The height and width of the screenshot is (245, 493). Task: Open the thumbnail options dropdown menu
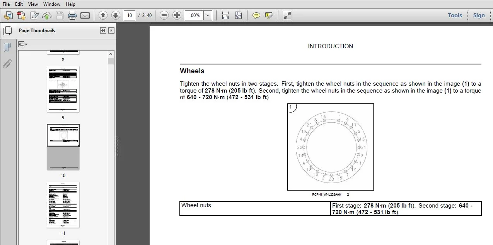point(23,44)
